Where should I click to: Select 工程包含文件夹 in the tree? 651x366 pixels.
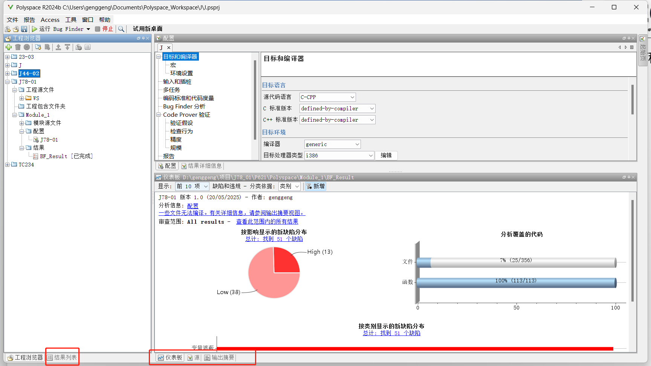click(46, 107)
